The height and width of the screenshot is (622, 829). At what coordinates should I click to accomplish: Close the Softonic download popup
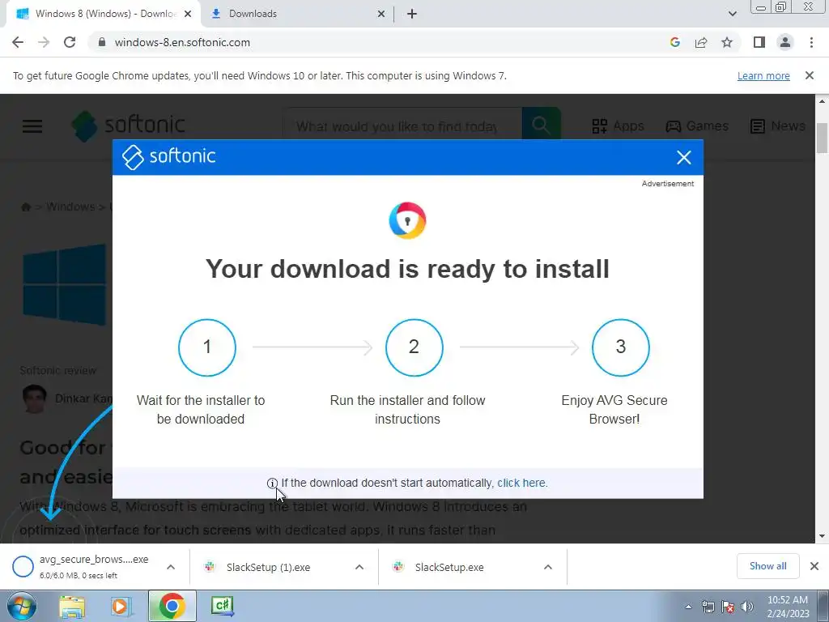(683, 157)
